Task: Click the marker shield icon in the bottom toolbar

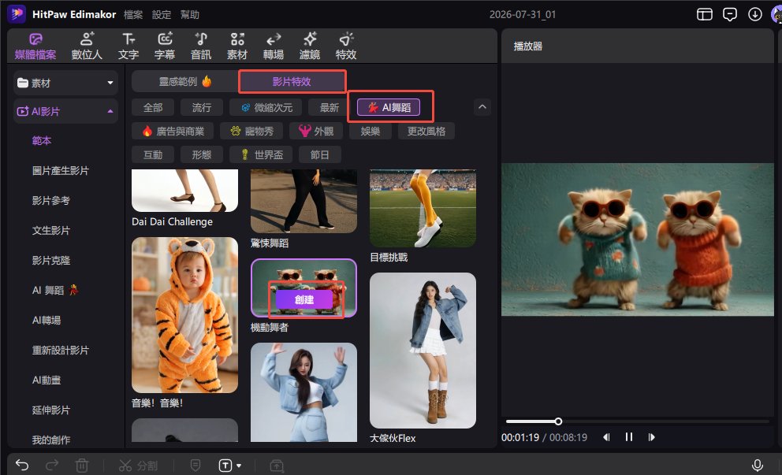Action: 195,466
